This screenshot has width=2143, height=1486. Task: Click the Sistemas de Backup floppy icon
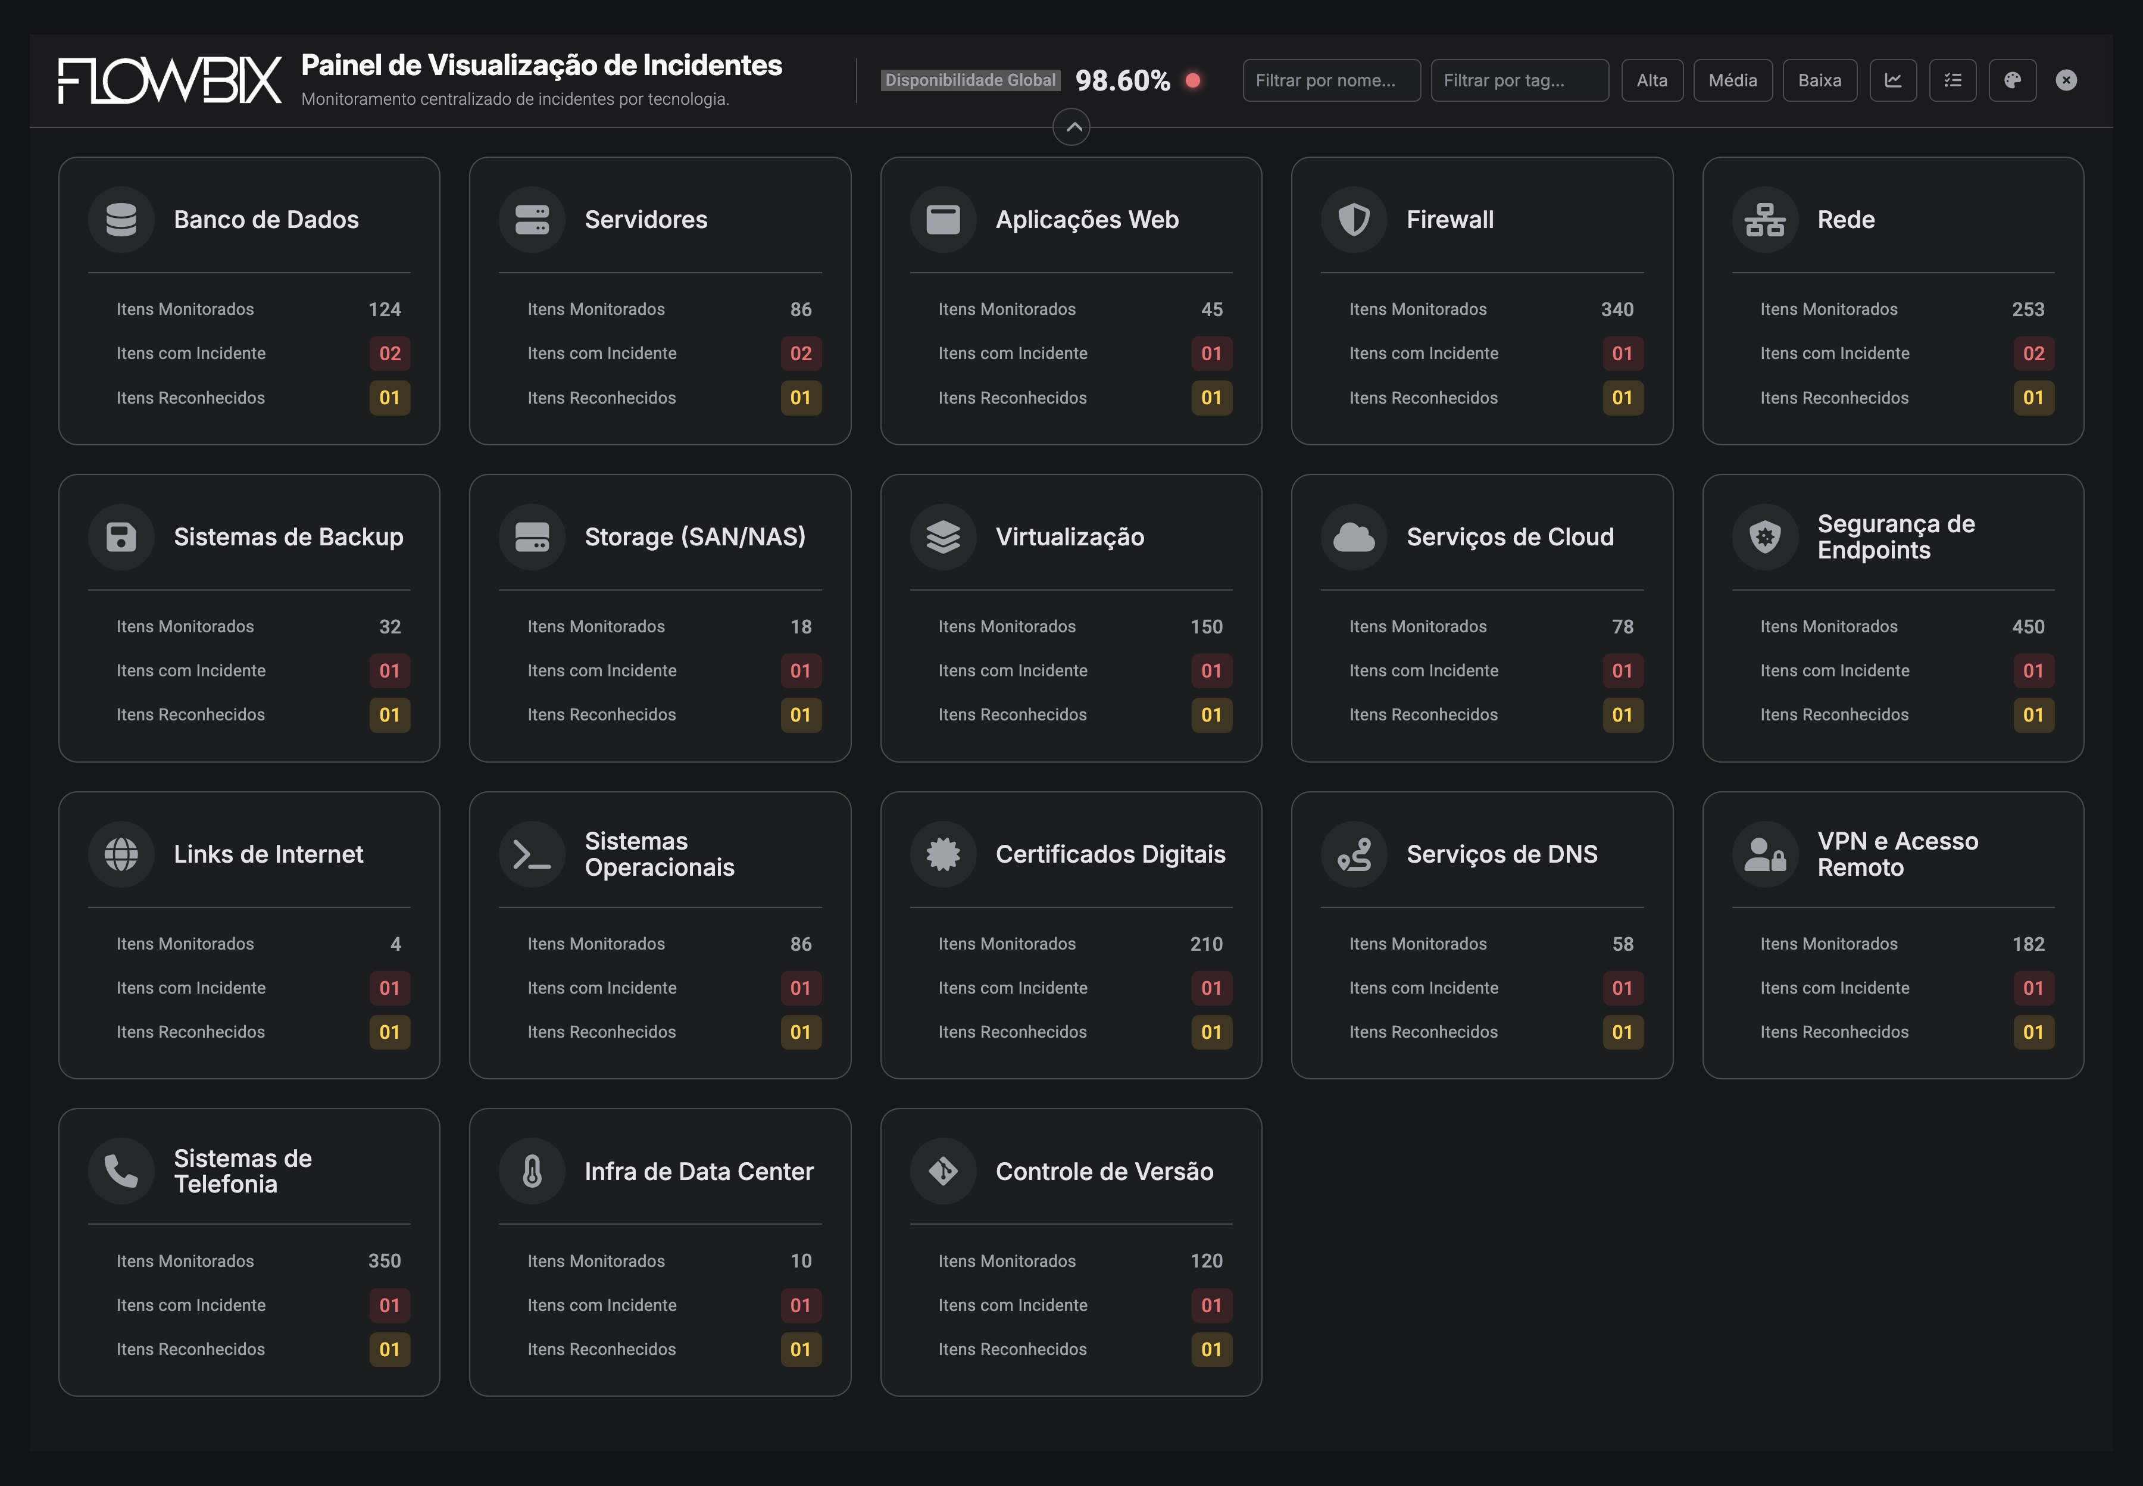(121, 537)
